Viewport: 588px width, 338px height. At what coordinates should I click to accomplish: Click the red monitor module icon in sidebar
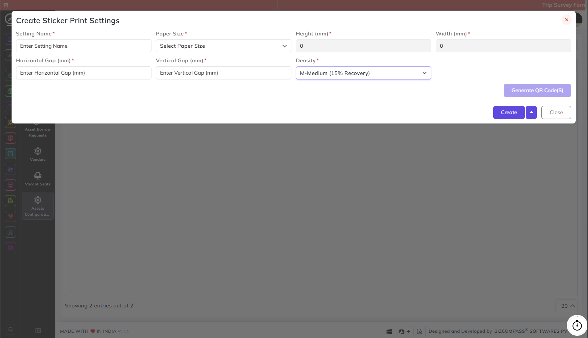(x=10, y=185)
